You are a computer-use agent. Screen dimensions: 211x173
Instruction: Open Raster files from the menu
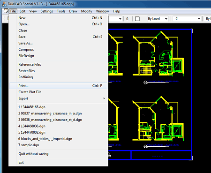58,71
